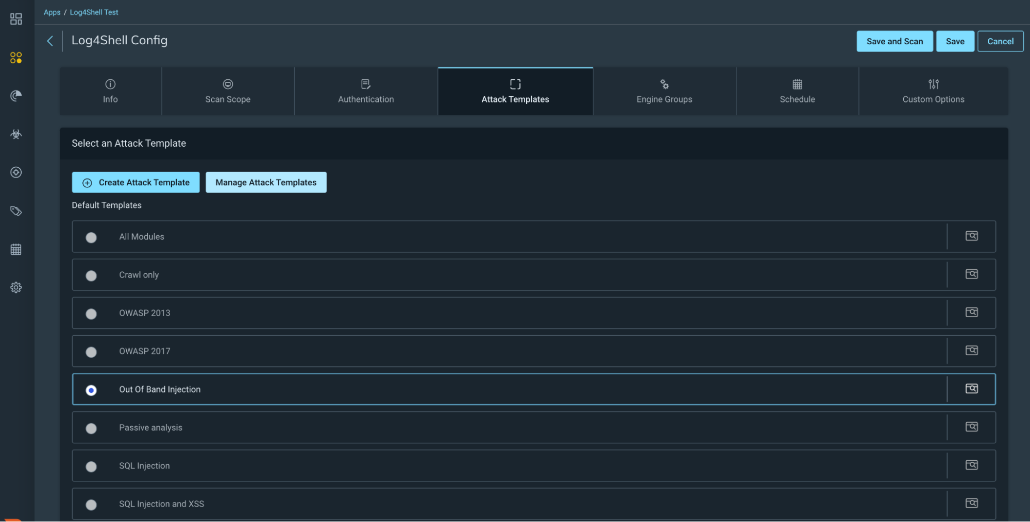This screenshot has width=1030, height=522.
Task: Click the settings gear in sidebar
Action: click(16, 288)
